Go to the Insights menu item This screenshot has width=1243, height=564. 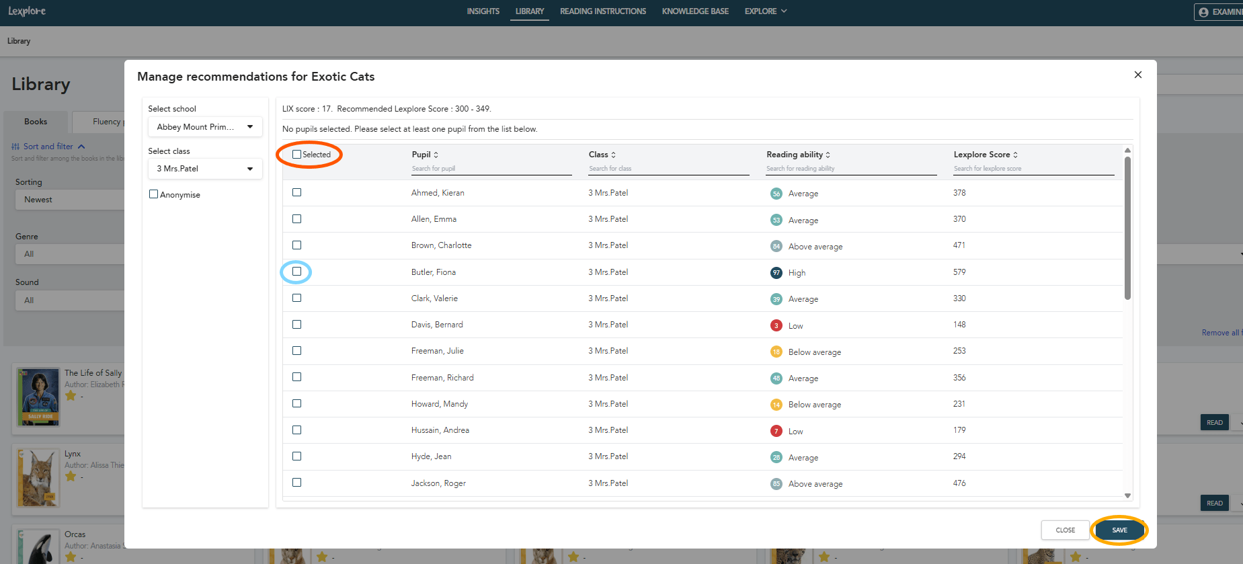tap(483, 11)
